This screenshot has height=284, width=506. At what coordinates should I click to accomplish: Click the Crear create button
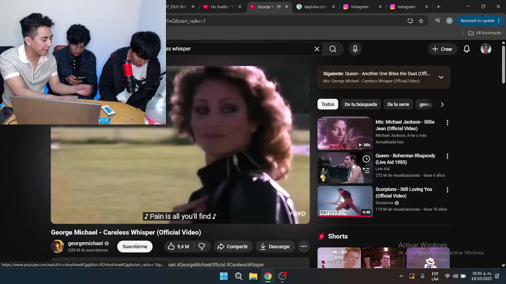pyautogui.click(x=442, y=49)
